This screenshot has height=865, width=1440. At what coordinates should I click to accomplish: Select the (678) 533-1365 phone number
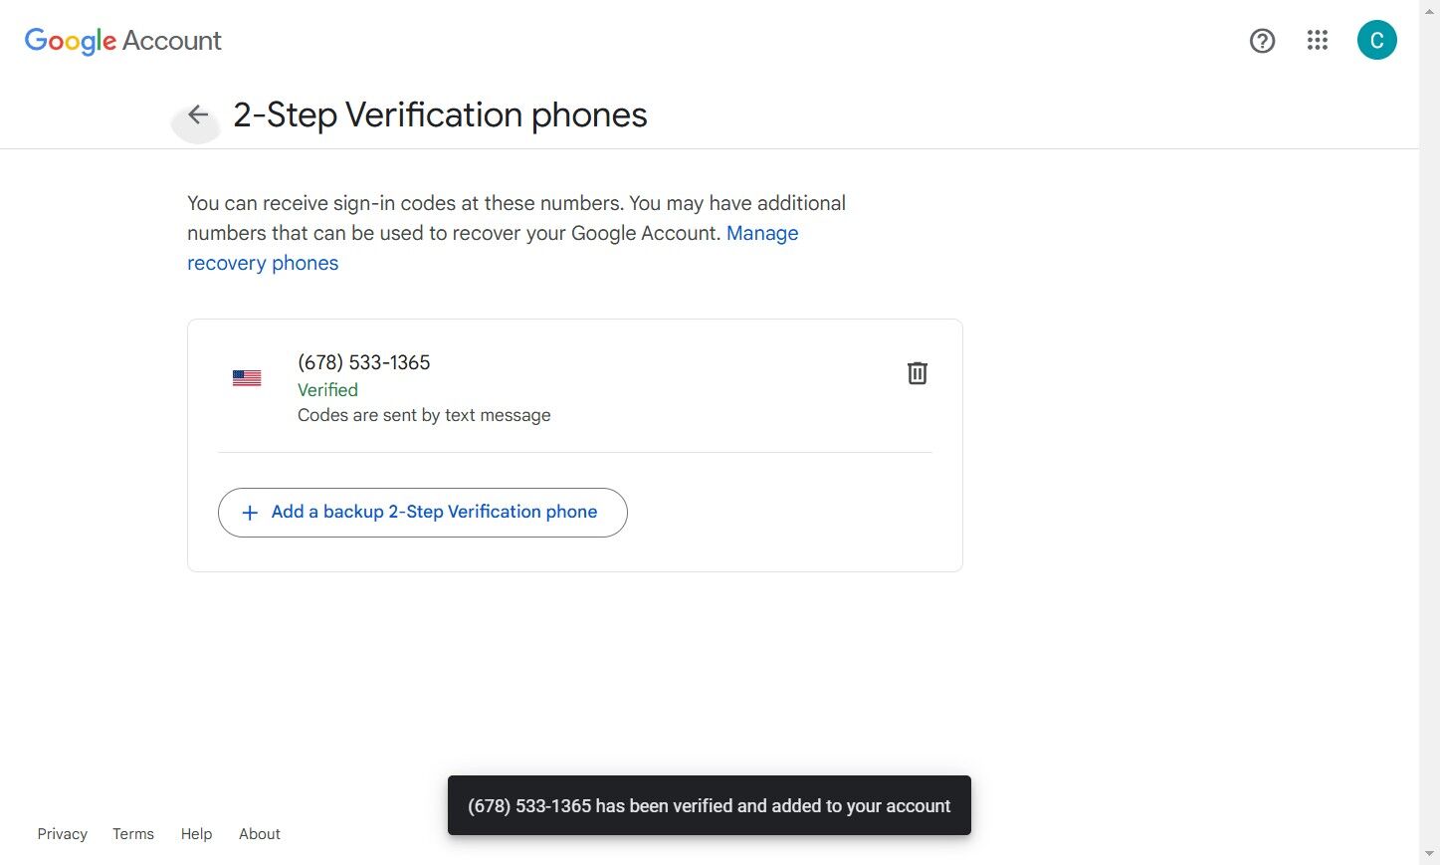[x=364, y=363]
